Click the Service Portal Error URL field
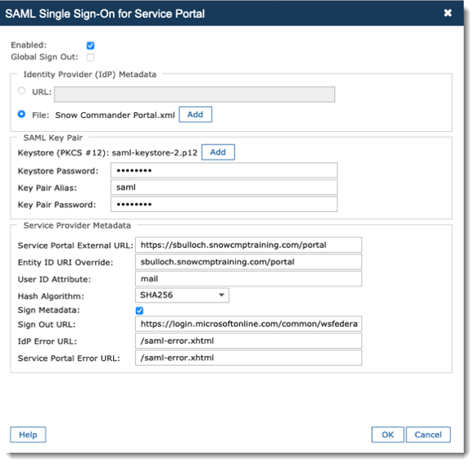 248,358
